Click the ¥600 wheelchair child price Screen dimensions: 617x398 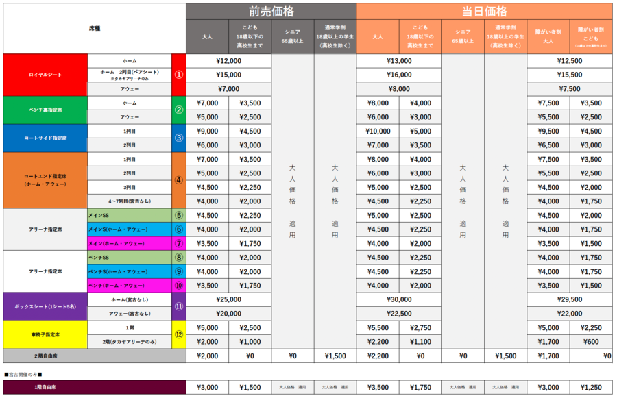(x=590, y=341)
